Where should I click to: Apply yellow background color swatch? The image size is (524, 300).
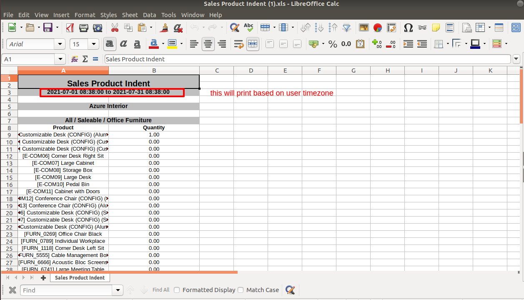(172, 44)
